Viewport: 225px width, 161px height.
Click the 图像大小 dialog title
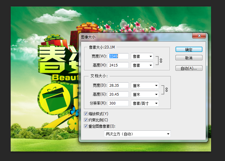click(88, 37)
